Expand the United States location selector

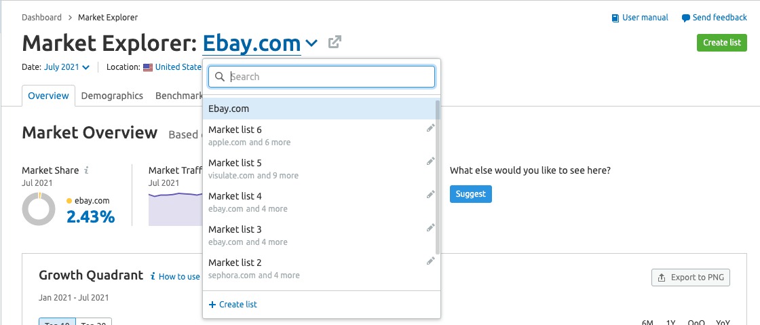tap(172, 67)
